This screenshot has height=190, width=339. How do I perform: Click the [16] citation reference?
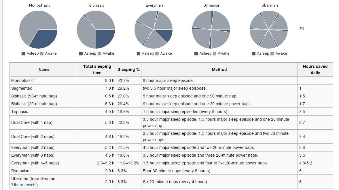click(x=301, y=28)
